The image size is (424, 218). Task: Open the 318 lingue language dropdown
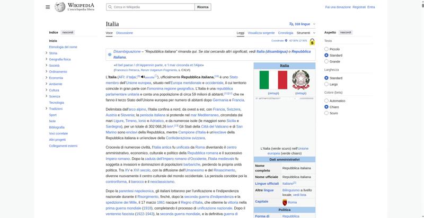click(303, 24)
